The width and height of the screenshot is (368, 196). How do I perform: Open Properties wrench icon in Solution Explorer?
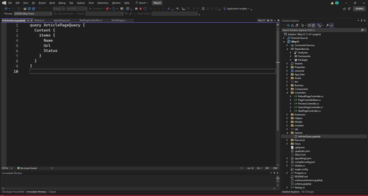[x=327, y=26]
